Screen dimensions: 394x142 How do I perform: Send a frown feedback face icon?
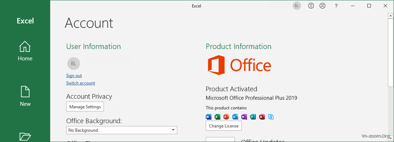coord(322,6)
